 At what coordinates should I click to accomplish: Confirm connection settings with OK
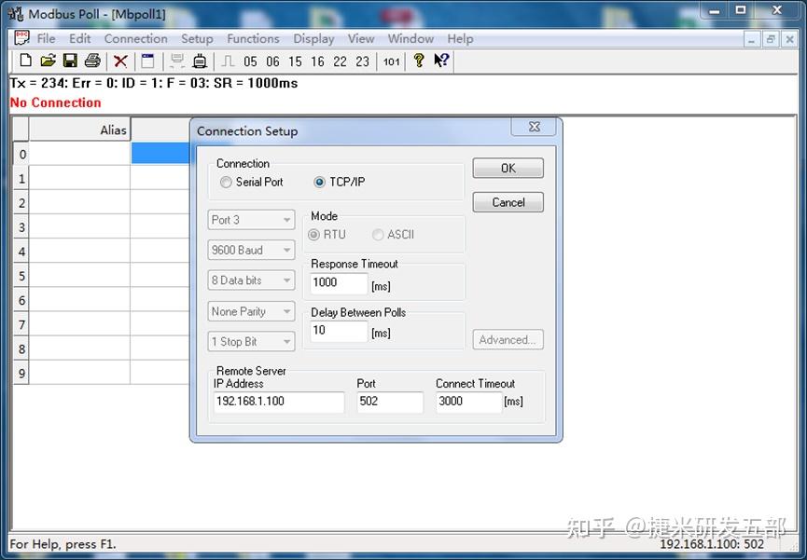508,168
